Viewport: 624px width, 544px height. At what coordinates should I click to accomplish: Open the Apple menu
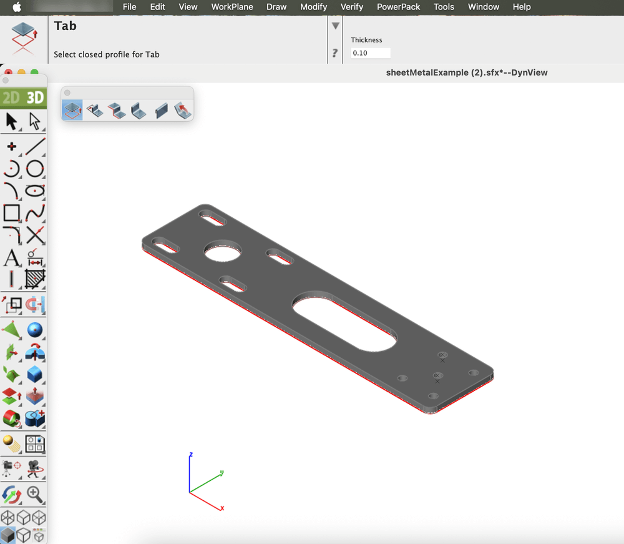tap(16, 7)
